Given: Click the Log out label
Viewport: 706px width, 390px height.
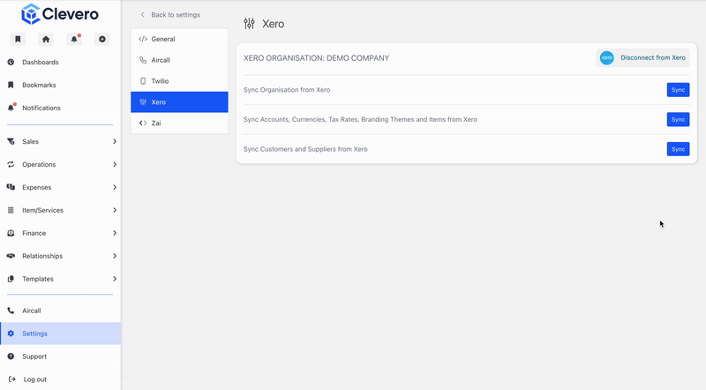Looking at the screenshot, I should (x=35, y=379).
